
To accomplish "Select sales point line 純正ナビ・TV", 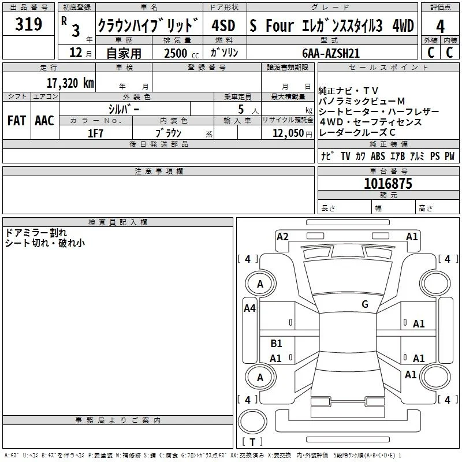I will point(348,91).
